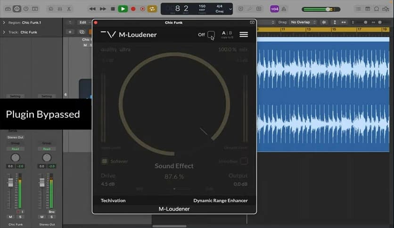The width and height of the screenshot is (394, 228).
Task: Click the 4/4 time signature display
Action: pos(219,6)
